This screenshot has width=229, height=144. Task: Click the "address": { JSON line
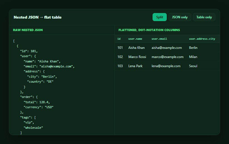(34, 71)
